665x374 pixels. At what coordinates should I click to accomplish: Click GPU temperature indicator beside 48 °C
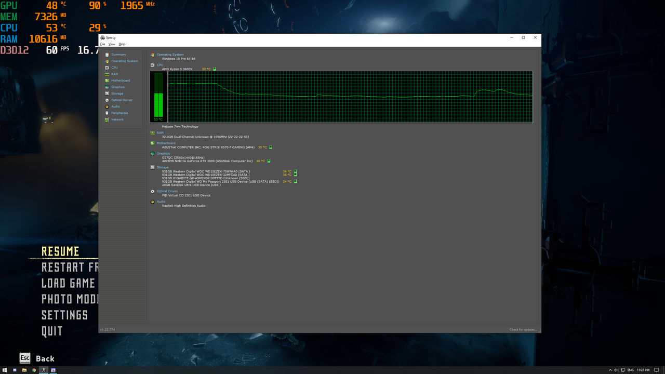(269, 161)
